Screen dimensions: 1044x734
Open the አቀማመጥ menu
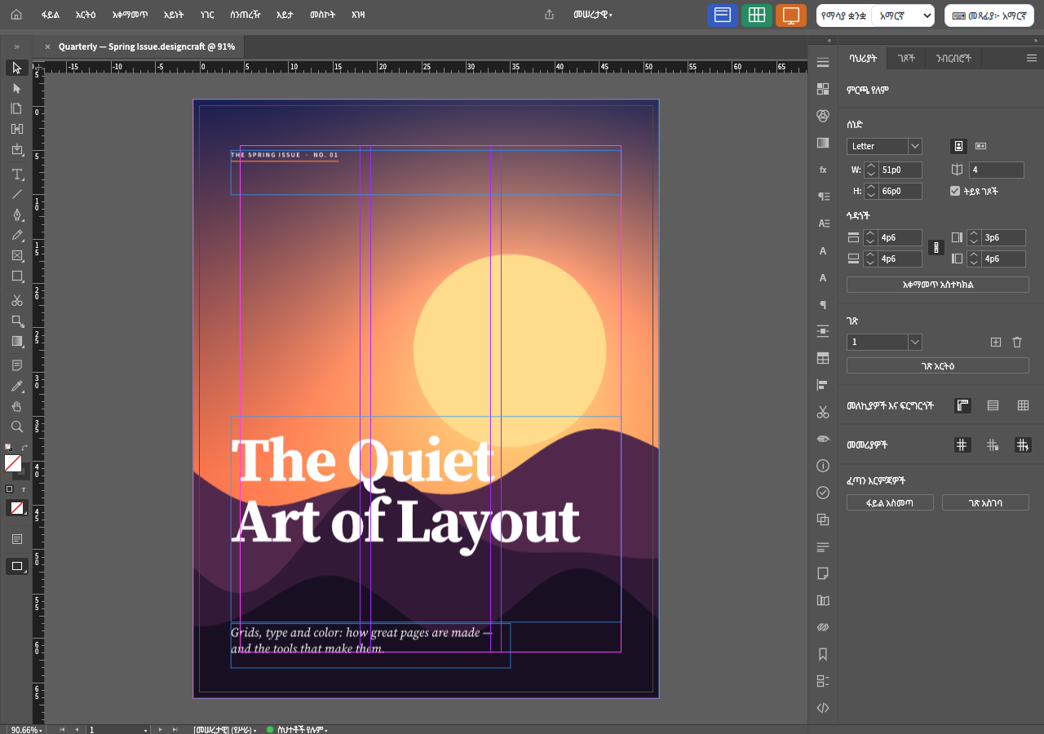[x=130, y=15]
